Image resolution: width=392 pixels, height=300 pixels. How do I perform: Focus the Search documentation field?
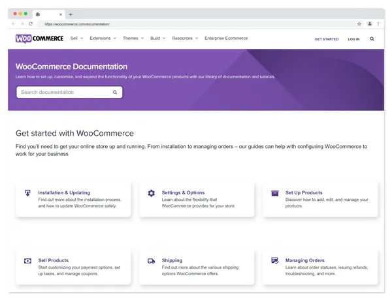pyautogui.click(x=69, y=93)
